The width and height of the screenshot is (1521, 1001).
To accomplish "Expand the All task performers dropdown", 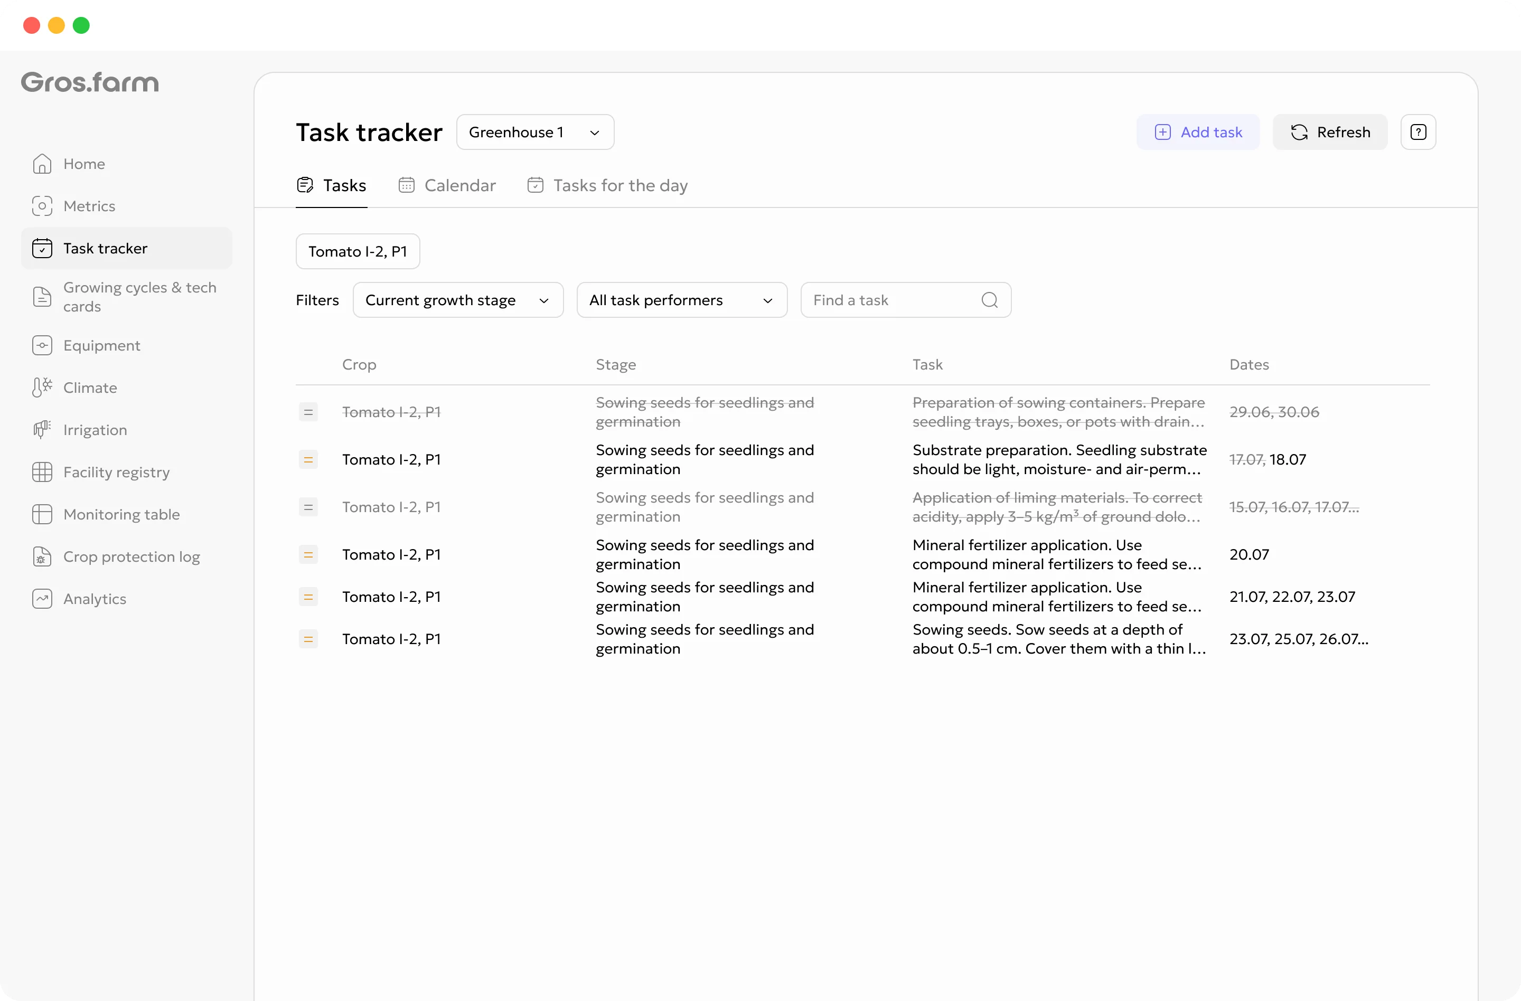I will coord(681,300).
